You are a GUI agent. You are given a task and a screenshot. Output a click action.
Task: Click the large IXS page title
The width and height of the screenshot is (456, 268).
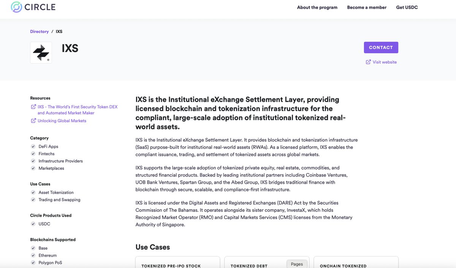tap(70, 48)
